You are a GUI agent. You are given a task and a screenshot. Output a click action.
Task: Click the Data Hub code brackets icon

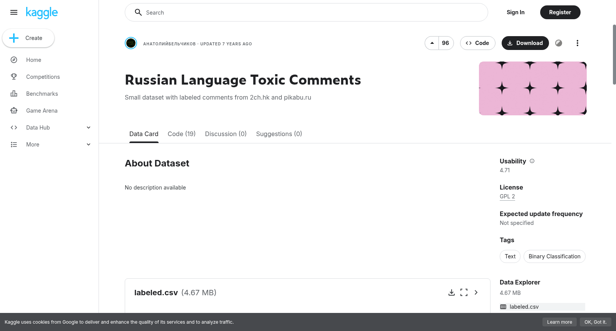click(14, 128)
